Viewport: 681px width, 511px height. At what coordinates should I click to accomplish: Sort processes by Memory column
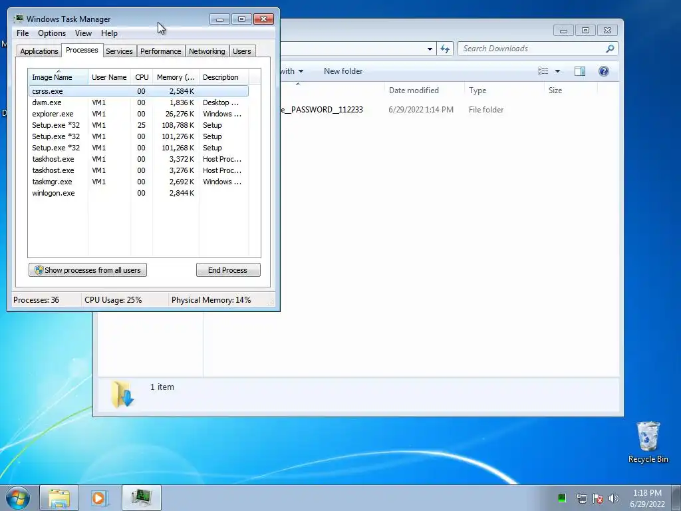click(176, 77)
